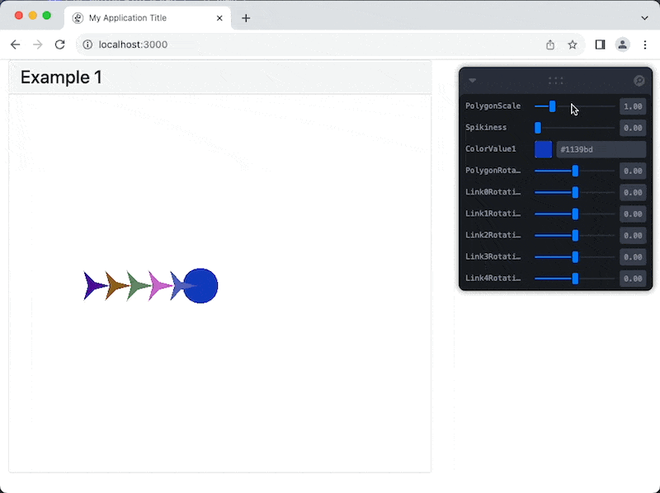Click the panel search filter icon
Screen dimensions: 660x493
(639, 81)
